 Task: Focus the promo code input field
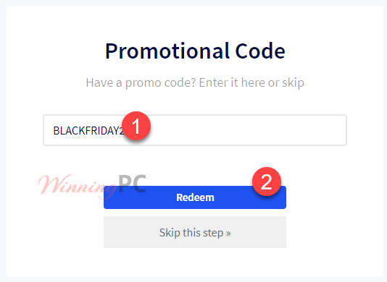[x=195, y=130]
